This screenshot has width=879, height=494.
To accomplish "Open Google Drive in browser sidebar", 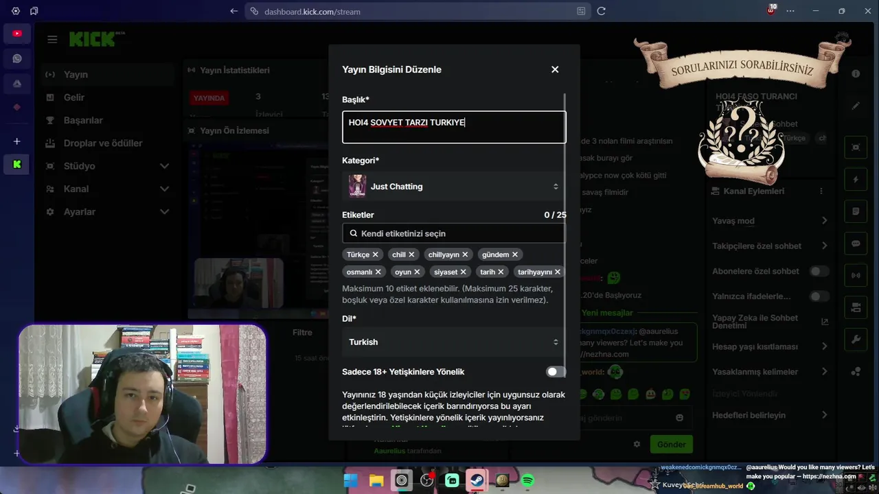I will tap(17, 83).
